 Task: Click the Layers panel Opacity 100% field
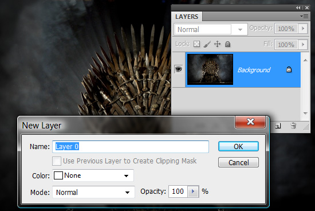point(286,28)
